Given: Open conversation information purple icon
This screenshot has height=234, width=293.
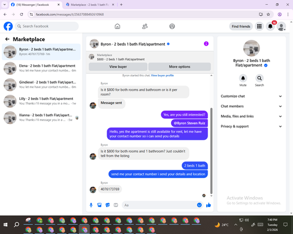Looking at the screenshot, I should click(x=206, y=44).
